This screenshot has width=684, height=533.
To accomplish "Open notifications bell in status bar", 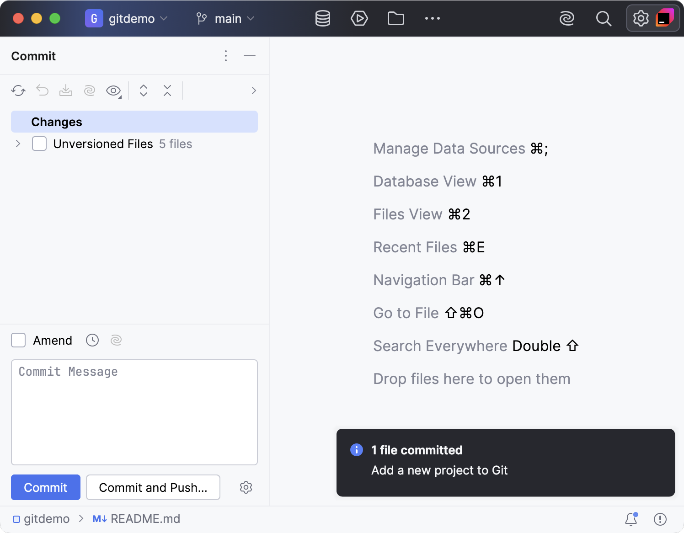I will pyautogui.click(x=631, y=519).
